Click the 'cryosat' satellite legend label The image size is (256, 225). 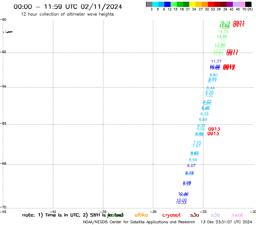click(172, 215)
